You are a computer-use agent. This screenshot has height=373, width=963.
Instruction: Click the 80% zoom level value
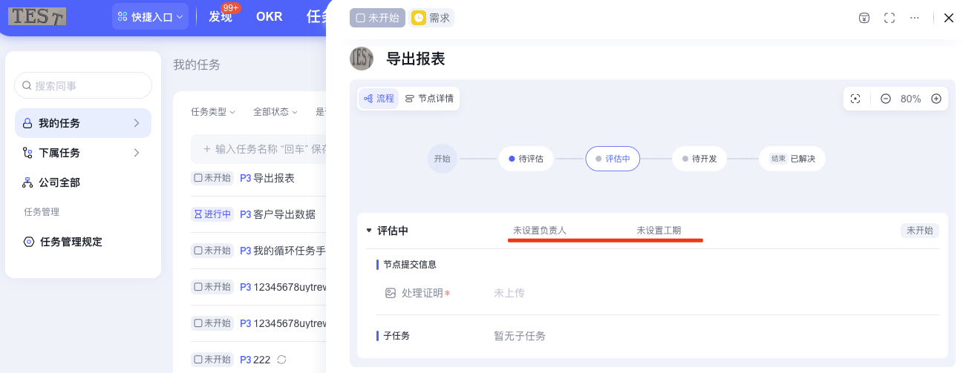click(911, 99)
